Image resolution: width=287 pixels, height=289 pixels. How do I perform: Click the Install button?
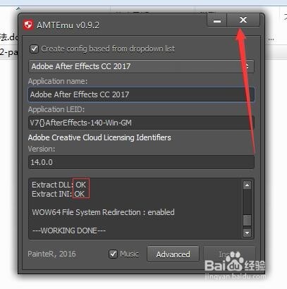coord(229,254)
